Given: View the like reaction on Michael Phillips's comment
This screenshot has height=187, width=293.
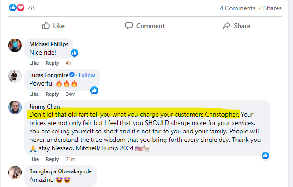Looking at the screenshot, I should (75, 53).
